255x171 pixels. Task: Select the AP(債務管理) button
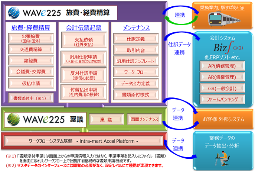click(222, 66)
